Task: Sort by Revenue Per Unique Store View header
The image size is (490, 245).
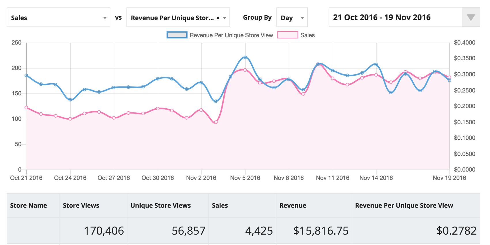Action: pyautogui.click(x=404, y=206)
